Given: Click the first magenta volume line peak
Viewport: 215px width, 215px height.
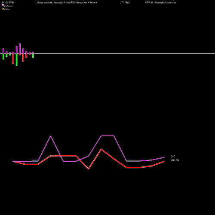Looking at the screenshot, I should pyautogui.click(x=51, y=136).
